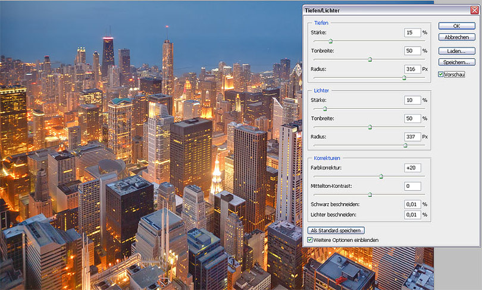Click the Lichter Tonbreite slider handle
Screen dimensions: 482x290
pyautogui.click(x=370, y=127)
